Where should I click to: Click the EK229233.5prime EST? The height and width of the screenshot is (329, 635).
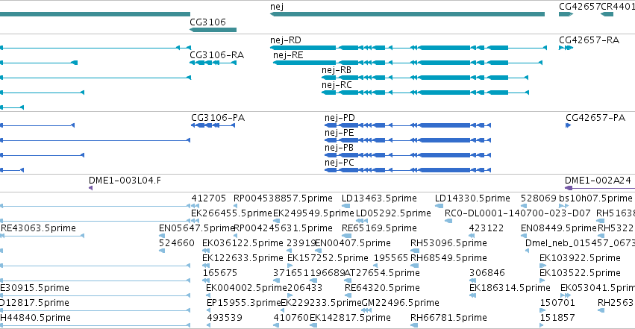tap(321, 303)
